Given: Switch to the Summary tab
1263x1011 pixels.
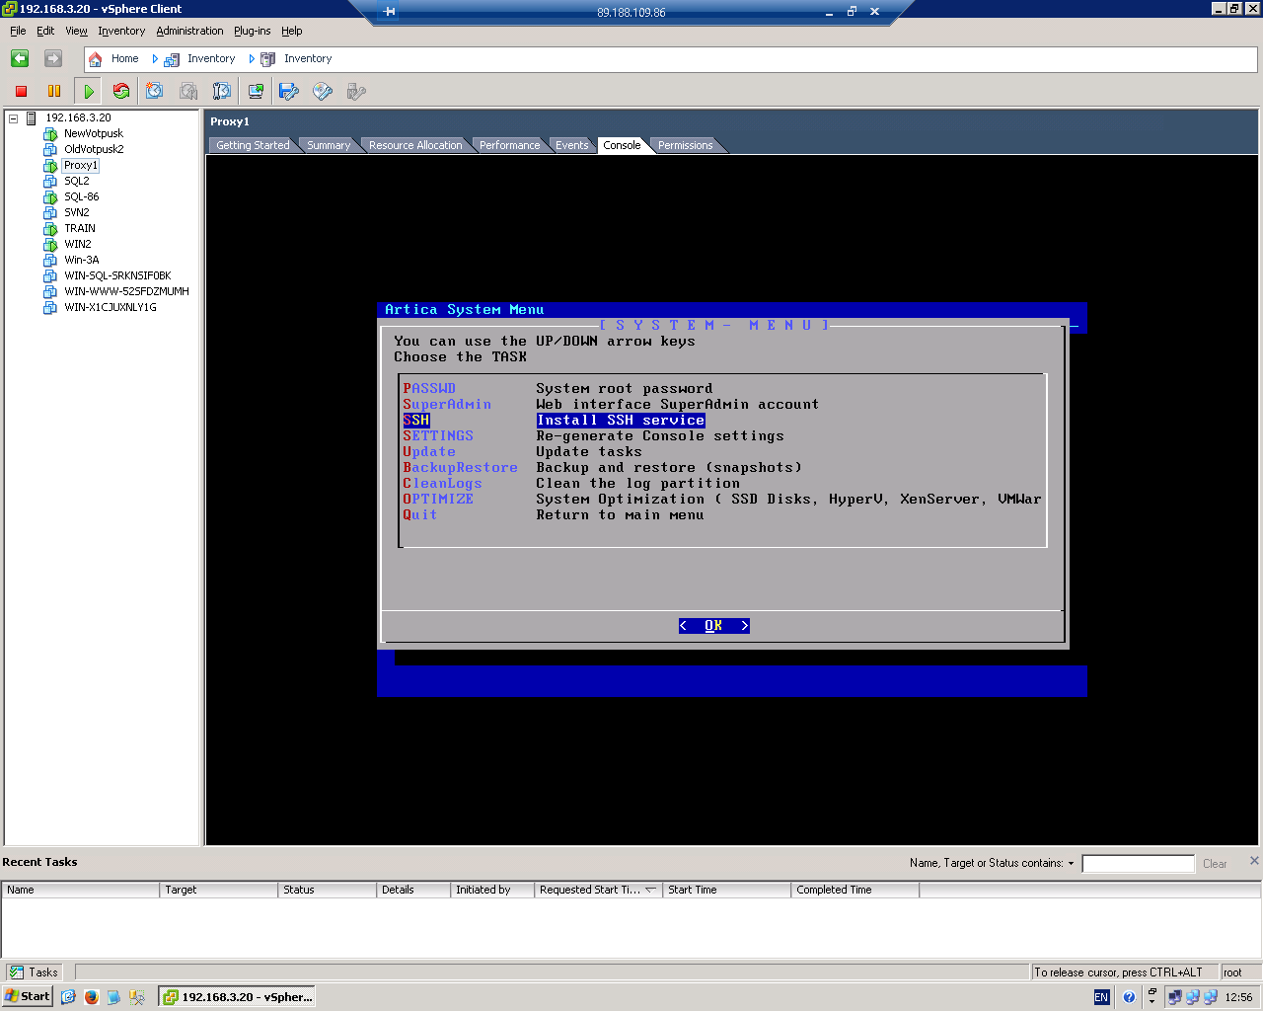Looking at the screenshot, I should (x=329, y=145).
